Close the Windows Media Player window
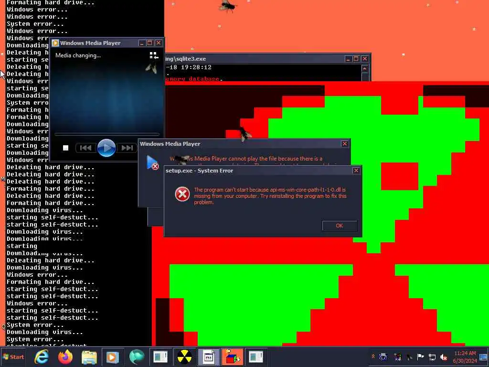 click(159, 43)
